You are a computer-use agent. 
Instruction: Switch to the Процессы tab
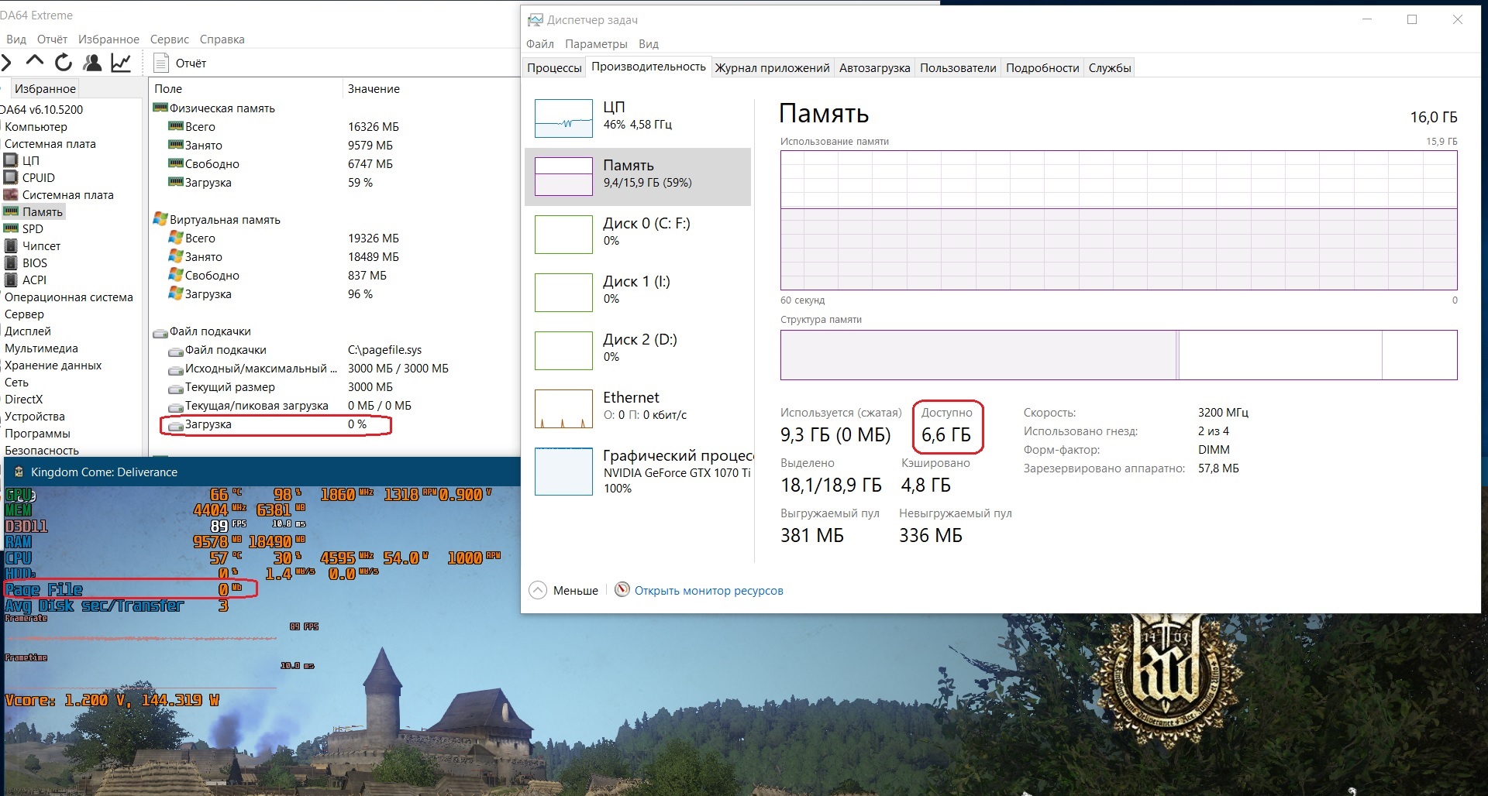coord(554,67)
